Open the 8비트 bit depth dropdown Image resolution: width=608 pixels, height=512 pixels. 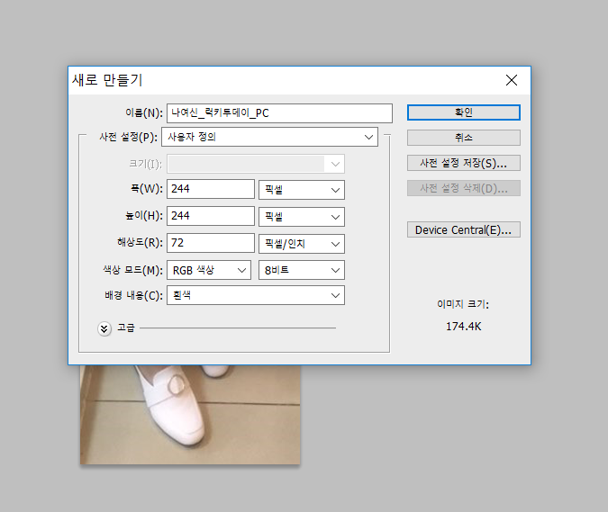click(x=301, y=270)
